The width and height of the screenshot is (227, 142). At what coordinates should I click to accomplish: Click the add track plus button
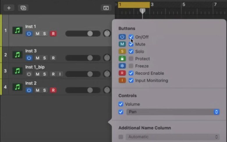coord(9,8)
